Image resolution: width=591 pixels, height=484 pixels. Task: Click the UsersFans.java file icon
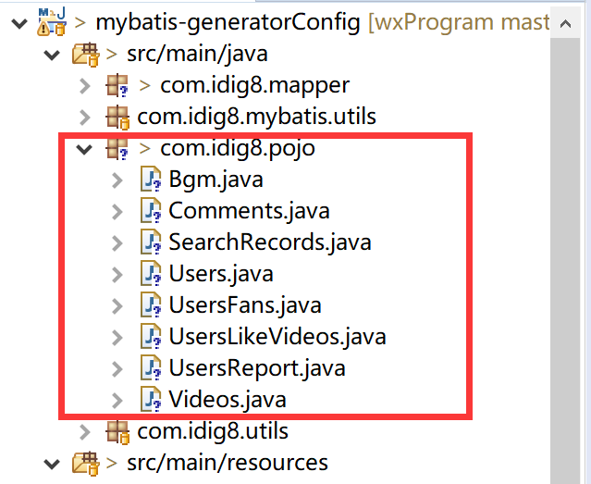coord(151,305)
